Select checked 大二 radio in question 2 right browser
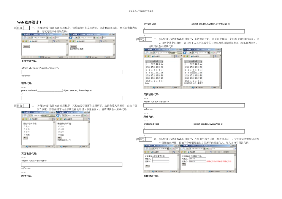Image resolution: width=282 pixels, height=199 pixels. (x=59, y=129)
